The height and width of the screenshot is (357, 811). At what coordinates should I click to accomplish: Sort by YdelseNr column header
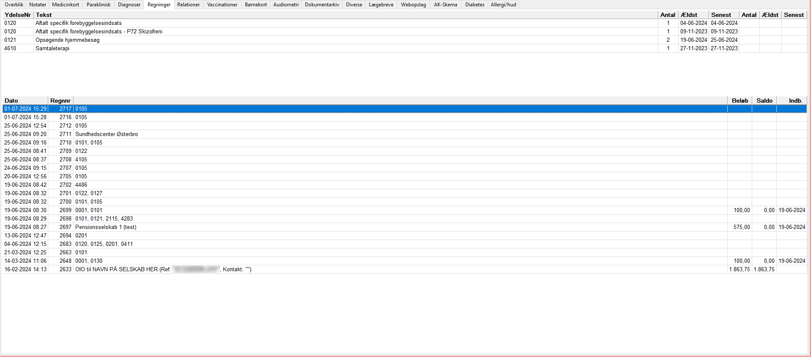[x=18, y=15]
